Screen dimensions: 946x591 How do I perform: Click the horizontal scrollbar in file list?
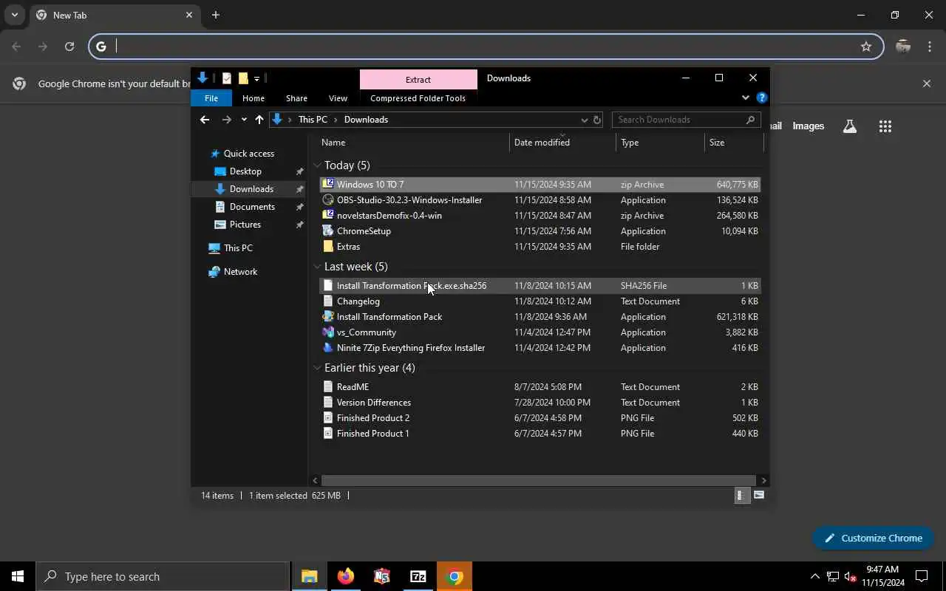click(539, 480)
